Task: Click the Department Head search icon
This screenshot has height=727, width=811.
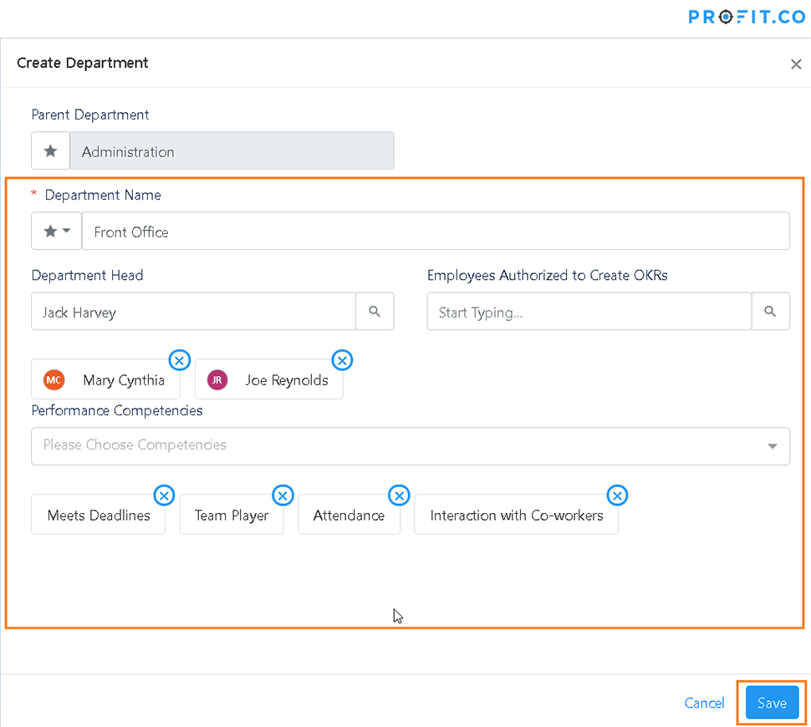Action: pos(375,312)
